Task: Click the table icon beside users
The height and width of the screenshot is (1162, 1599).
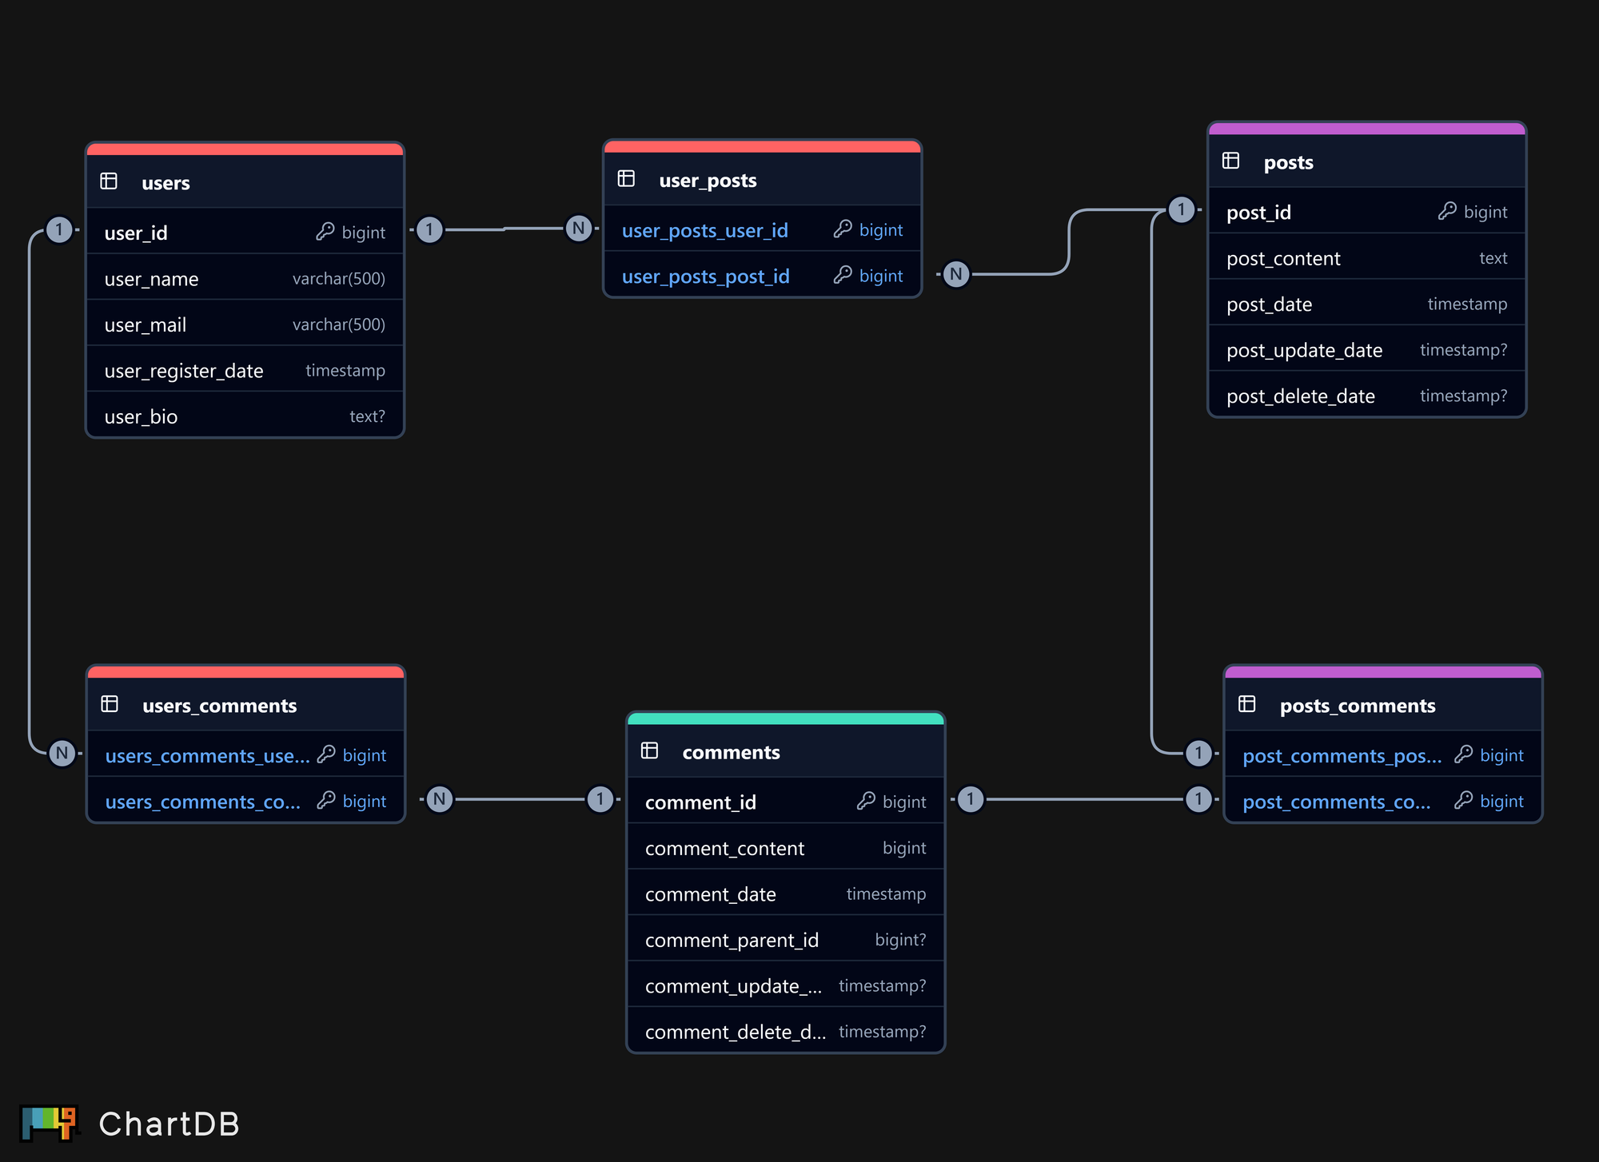Action: click(109, 181)
